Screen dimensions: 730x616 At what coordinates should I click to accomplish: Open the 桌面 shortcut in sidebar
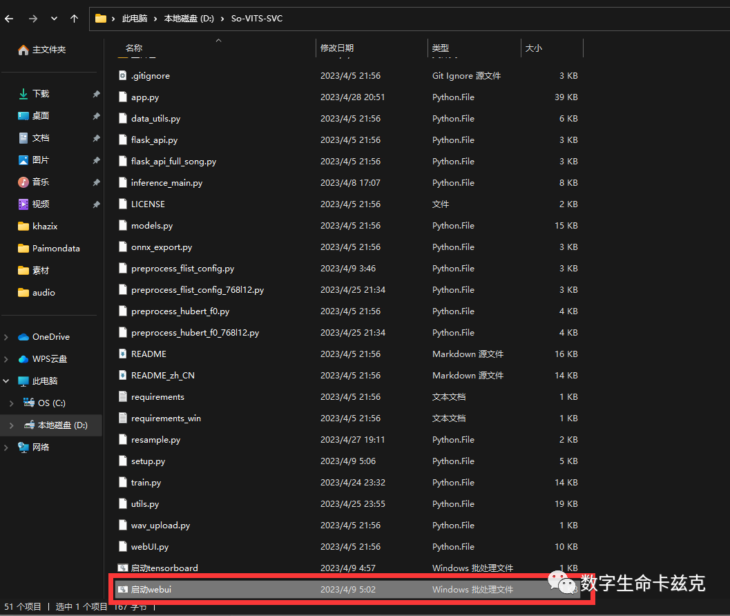(x=39, y=115)
